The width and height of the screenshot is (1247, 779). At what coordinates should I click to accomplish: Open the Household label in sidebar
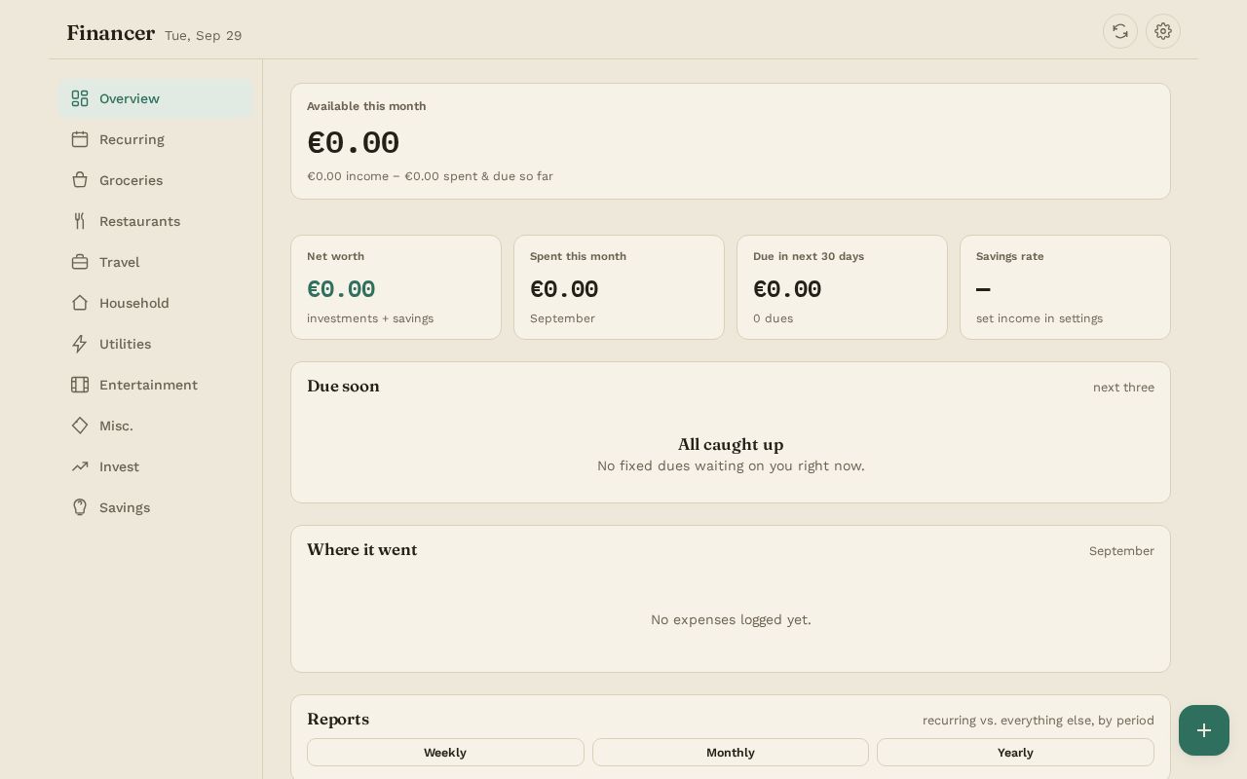click(x=134, y=303)
